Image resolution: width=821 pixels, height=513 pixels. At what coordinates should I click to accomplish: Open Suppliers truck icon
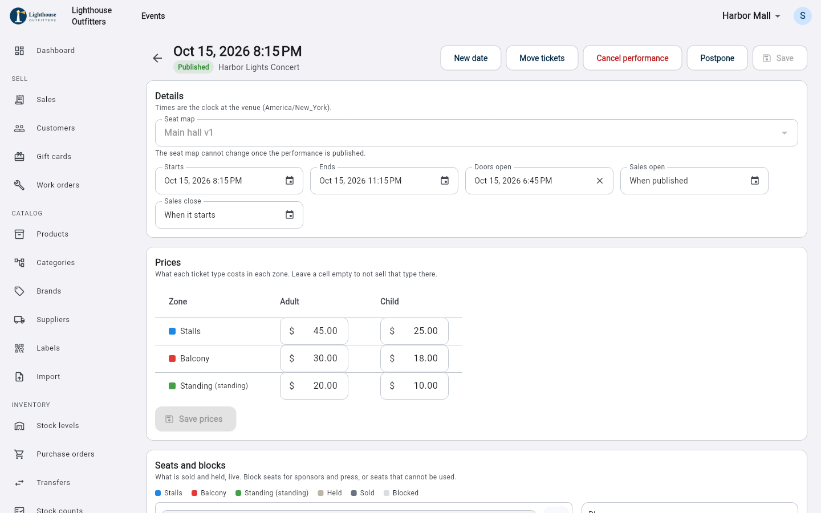click(x=19, y=320)
